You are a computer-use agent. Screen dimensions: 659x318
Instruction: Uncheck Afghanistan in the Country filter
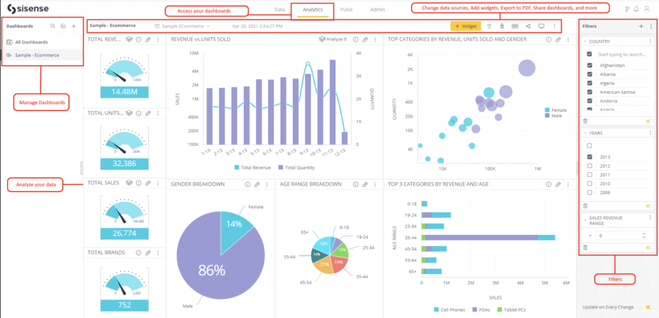(x=589, y=66)
